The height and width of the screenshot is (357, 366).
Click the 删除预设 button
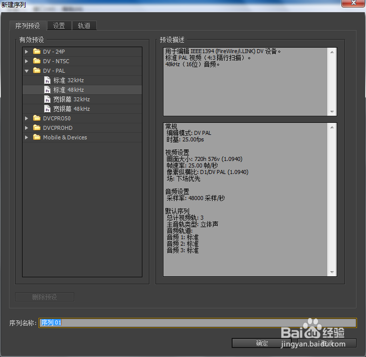point(45,297)
